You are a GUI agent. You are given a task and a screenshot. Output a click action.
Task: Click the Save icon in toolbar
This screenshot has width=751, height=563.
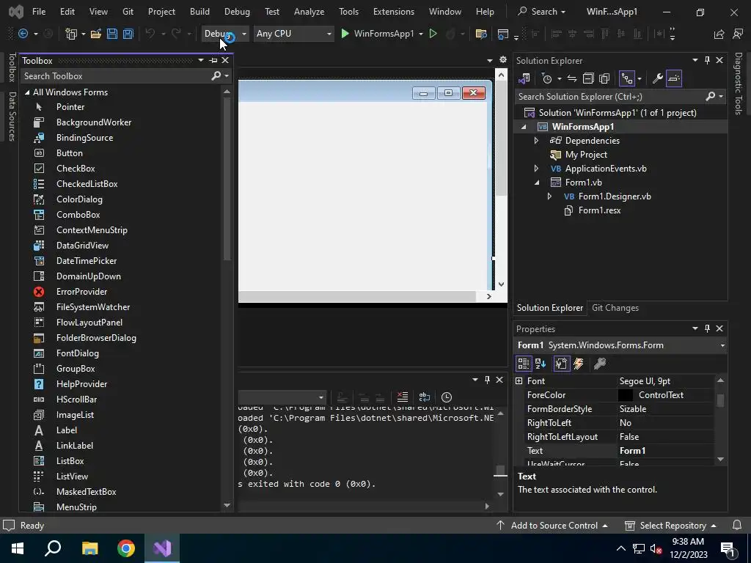coord(112,34)
